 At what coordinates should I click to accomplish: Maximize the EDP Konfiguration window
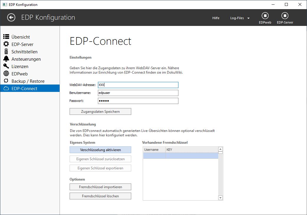286,4
